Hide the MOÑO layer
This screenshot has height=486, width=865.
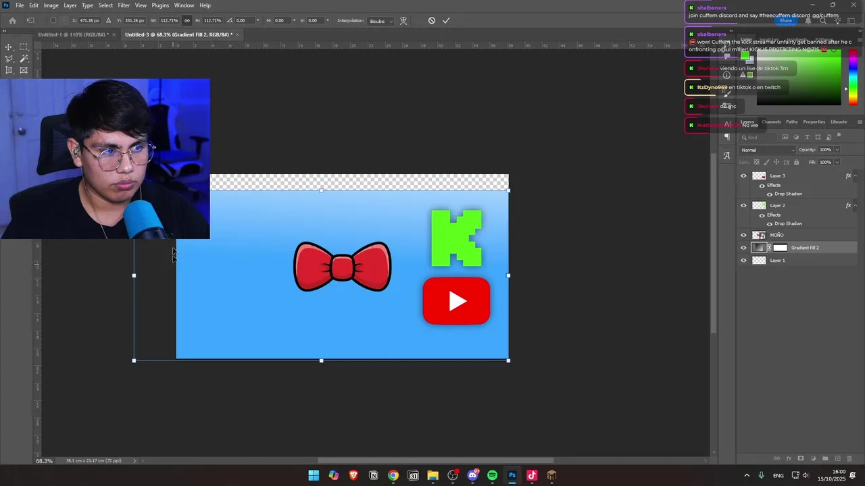click(744, 236)
